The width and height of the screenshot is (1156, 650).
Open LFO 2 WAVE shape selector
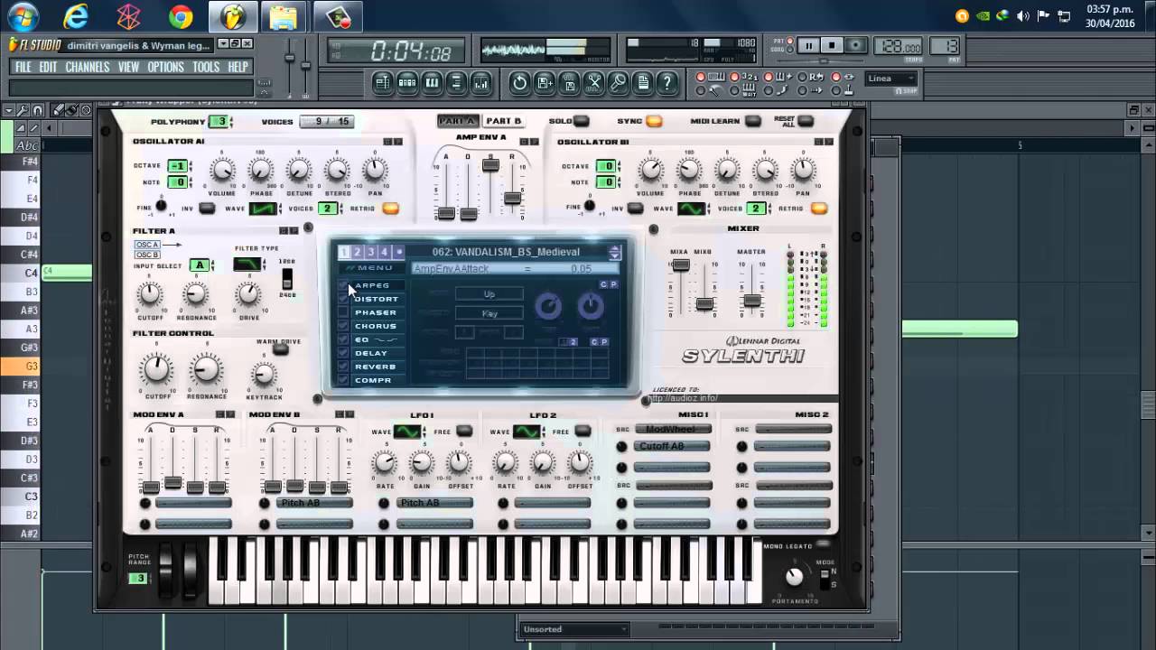point(527,432)
